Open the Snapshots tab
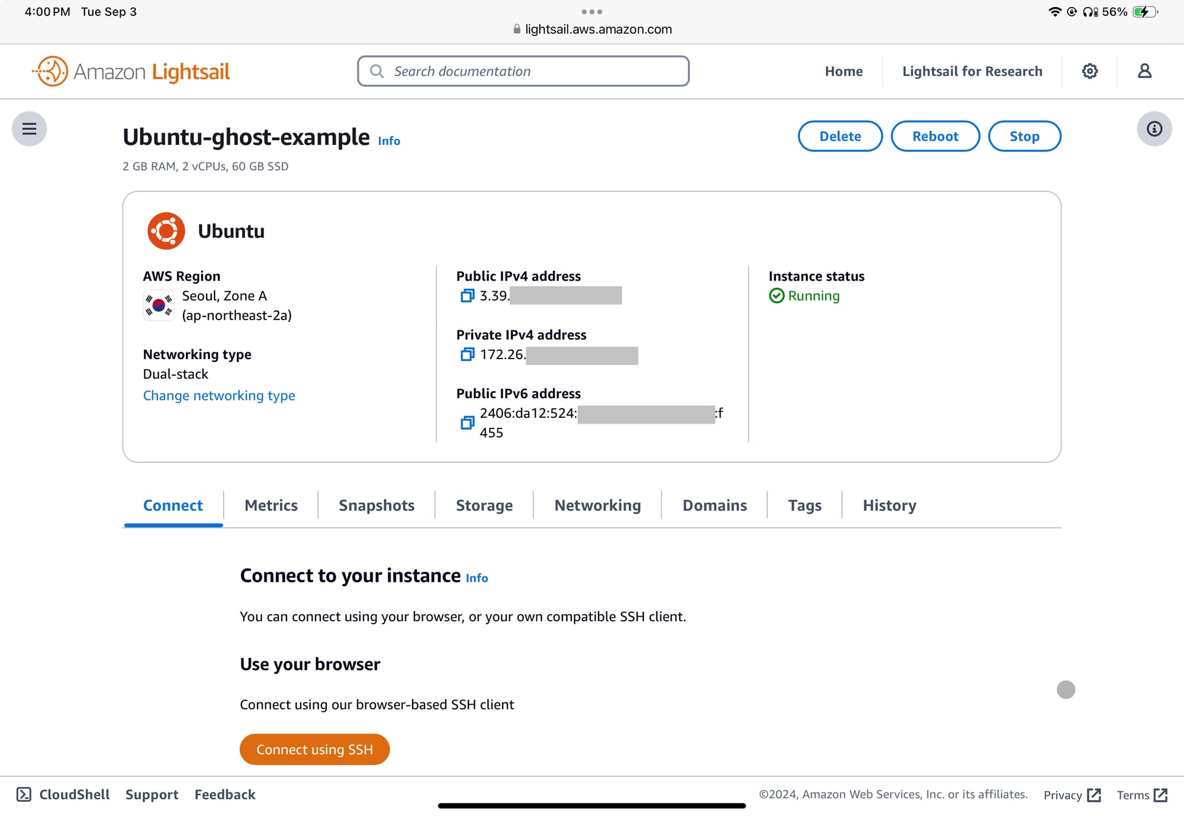 (x=377, y=505)
